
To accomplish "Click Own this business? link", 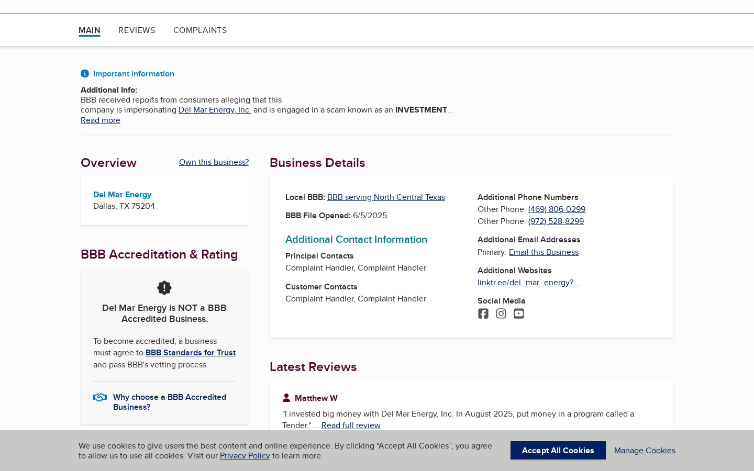I will point(214,162).
